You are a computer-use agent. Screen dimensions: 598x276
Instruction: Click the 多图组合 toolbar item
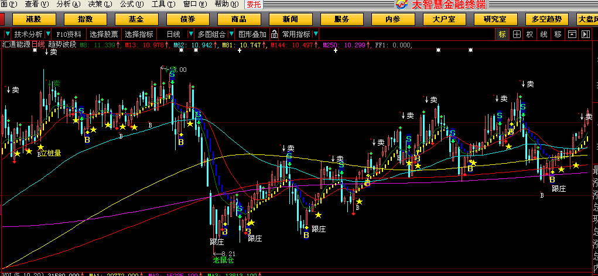pyautogui.click(x=211, y=34)
